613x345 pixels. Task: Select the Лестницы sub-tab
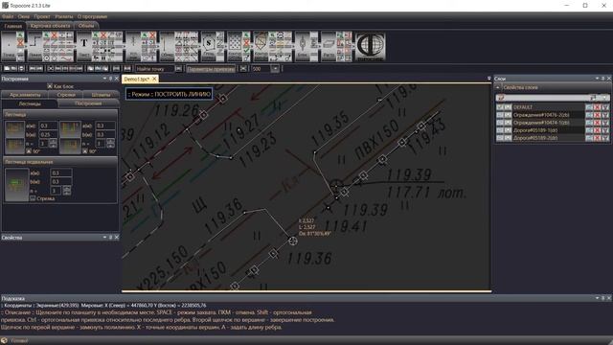coord(30,103)
